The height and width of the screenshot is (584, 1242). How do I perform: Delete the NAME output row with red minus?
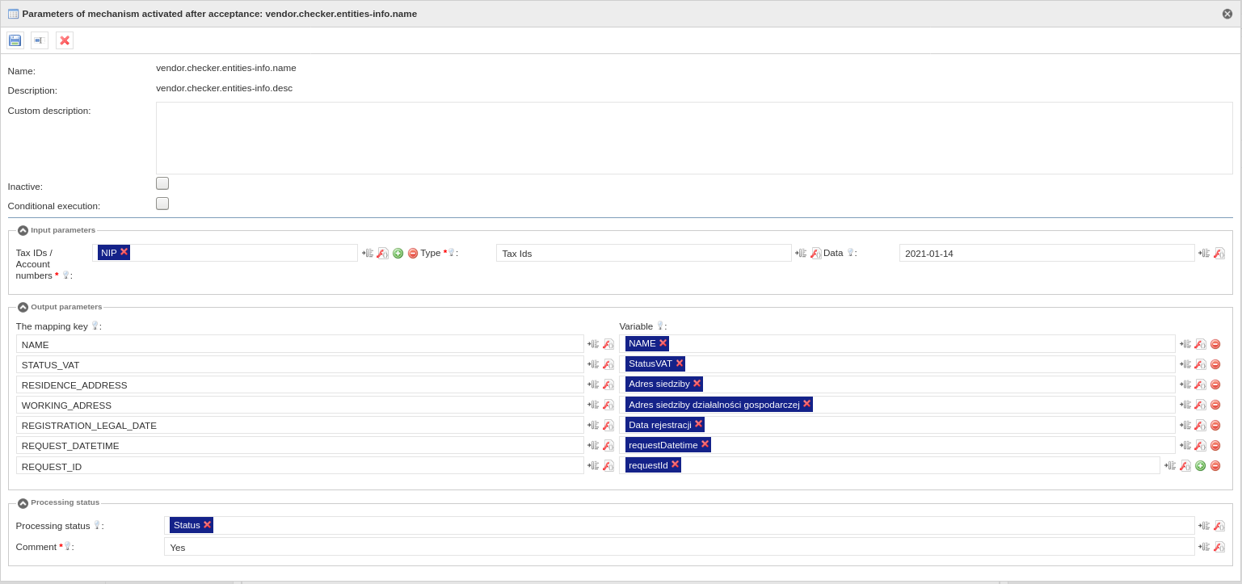pos(1215,344)
